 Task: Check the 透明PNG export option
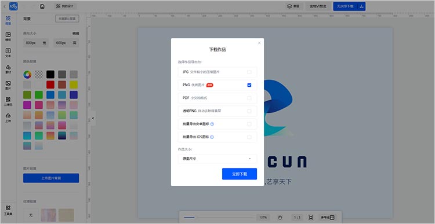tap(249, 111)
